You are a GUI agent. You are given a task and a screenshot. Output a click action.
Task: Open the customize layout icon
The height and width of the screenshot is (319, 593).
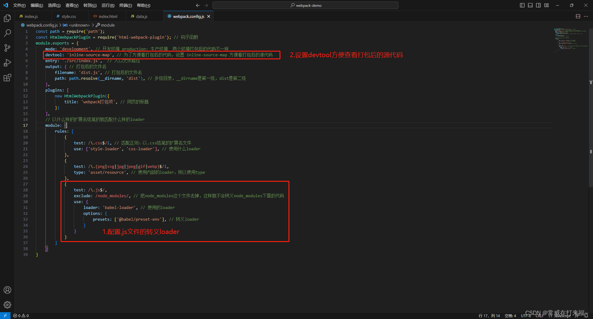coord(547,5)
